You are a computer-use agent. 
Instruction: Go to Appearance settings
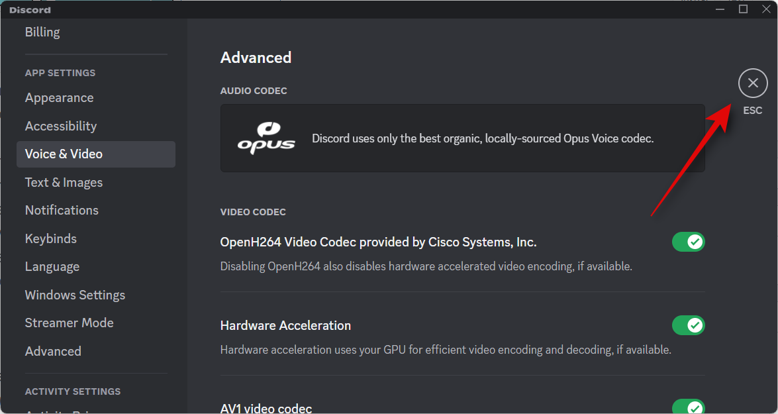pyautogui.click(x=59, y=98)
